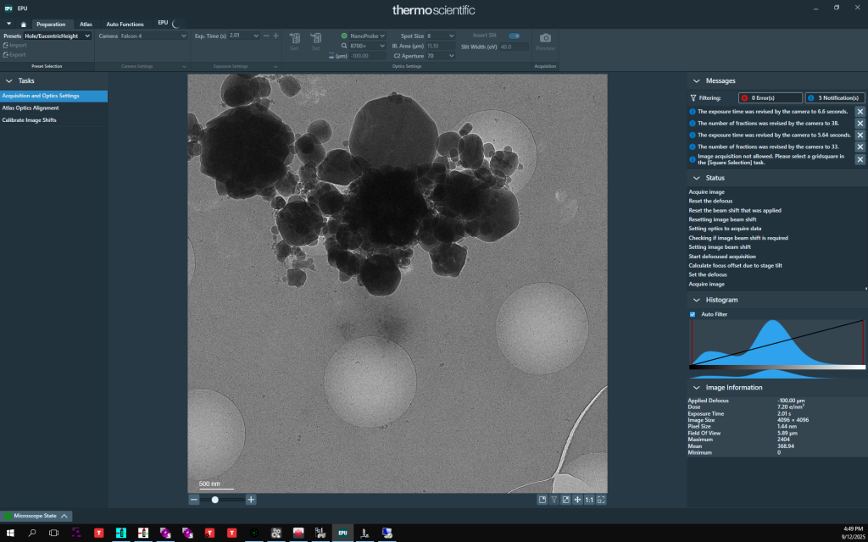Open the Auto Functions tab
868x542 pixels.
(125, 24)
